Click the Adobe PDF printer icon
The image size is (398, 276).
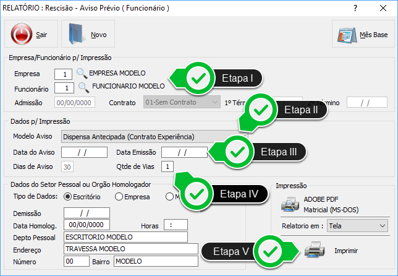coord(290,205)
